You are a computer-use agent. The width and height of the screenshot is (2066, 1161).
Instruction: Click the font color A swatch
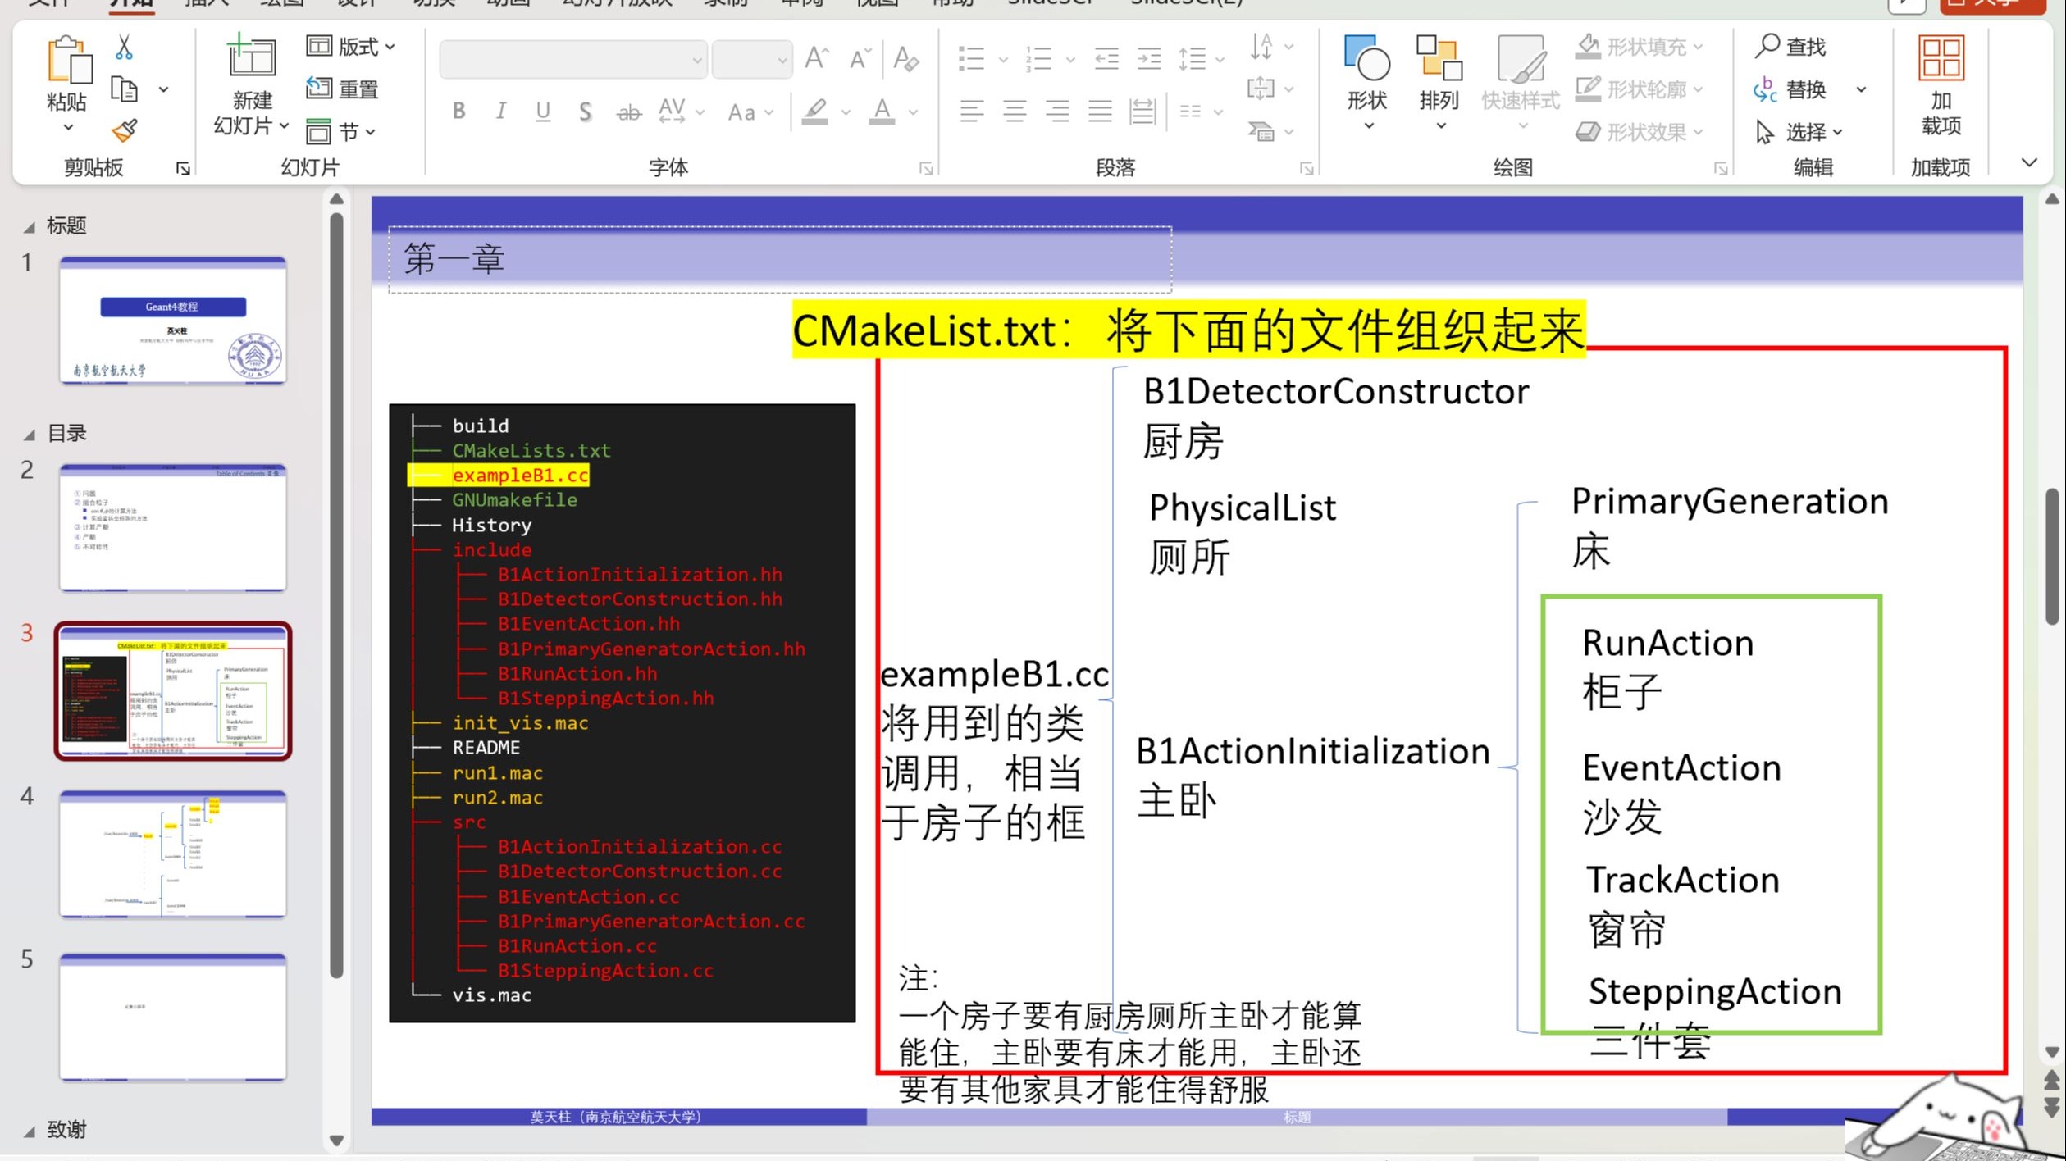click(882, 111)
